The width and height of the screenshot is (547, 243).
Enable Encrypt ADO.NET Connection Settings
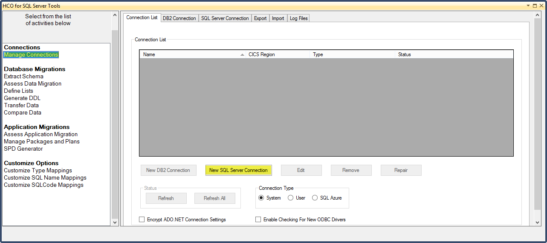point(142,220)
